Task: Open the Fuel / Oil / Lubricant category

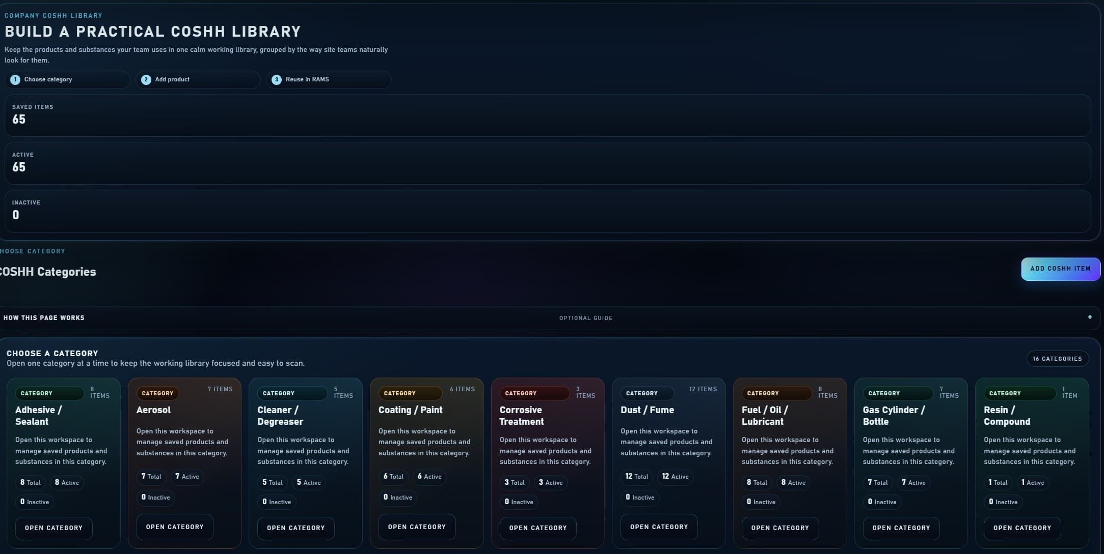Action: (780, 528)
